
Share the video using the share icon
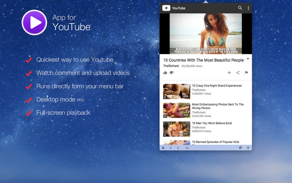(238, 72)
